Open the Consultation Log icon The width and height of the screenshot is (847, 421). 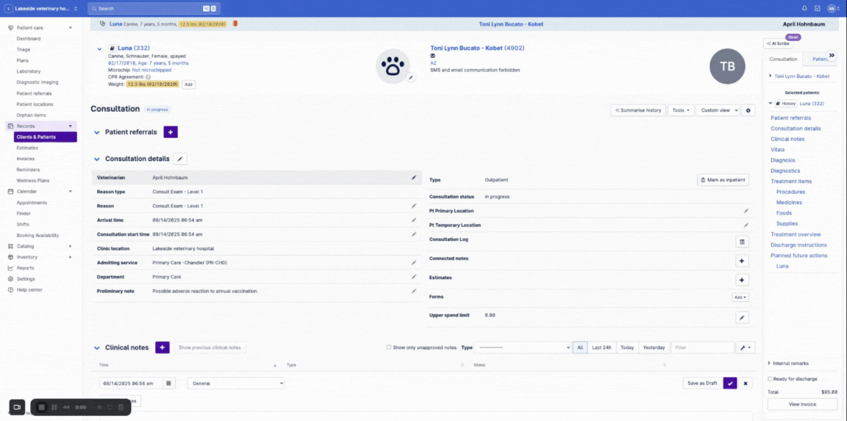pyautogui.click(x=742, y=242)
